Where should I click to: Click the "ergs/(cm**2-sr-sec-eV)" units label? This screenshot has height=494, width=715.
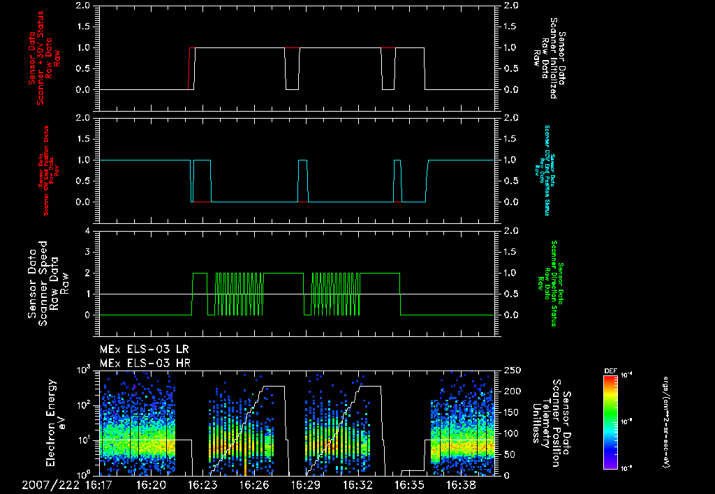point(665,421)
